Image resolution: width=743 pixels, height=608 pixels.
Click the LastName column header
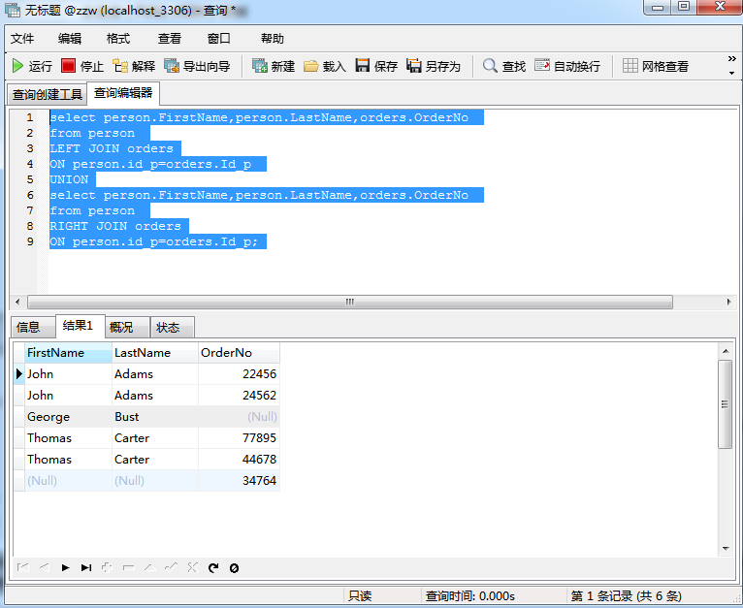point(155,353)
